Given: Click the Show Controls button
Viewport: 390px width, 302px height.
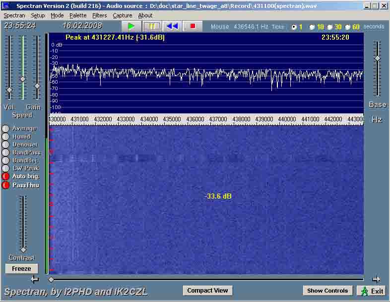Looking at the screenshot, I should pyautogui.click(x=327, y=291).
